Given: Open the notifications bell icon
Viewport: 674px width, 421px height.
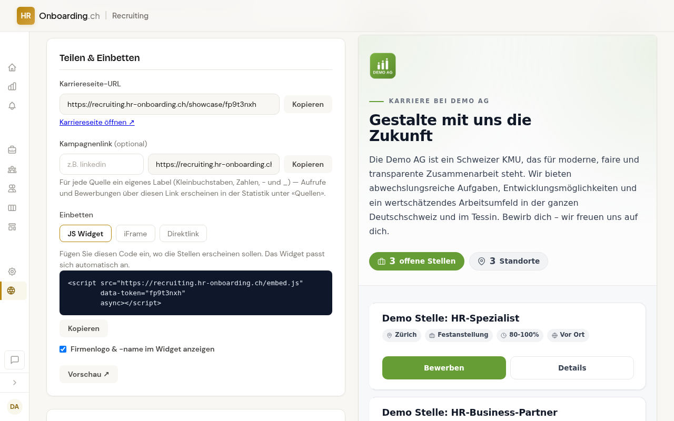Looking at the screenshot, I should coord(12,106).
